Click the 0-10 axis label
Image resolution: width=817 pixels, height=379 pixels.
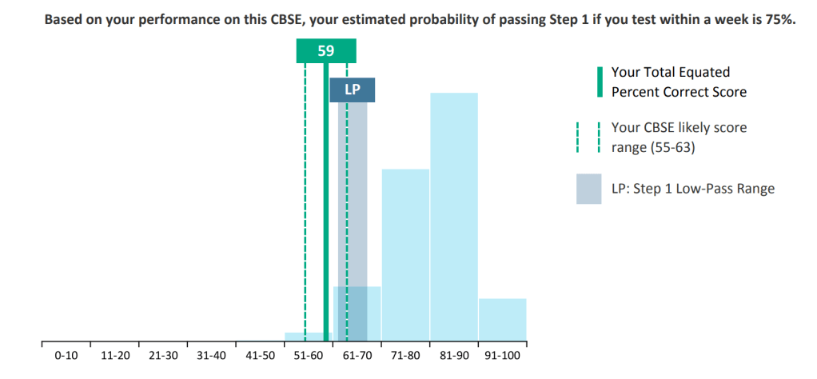pos(66,356)
